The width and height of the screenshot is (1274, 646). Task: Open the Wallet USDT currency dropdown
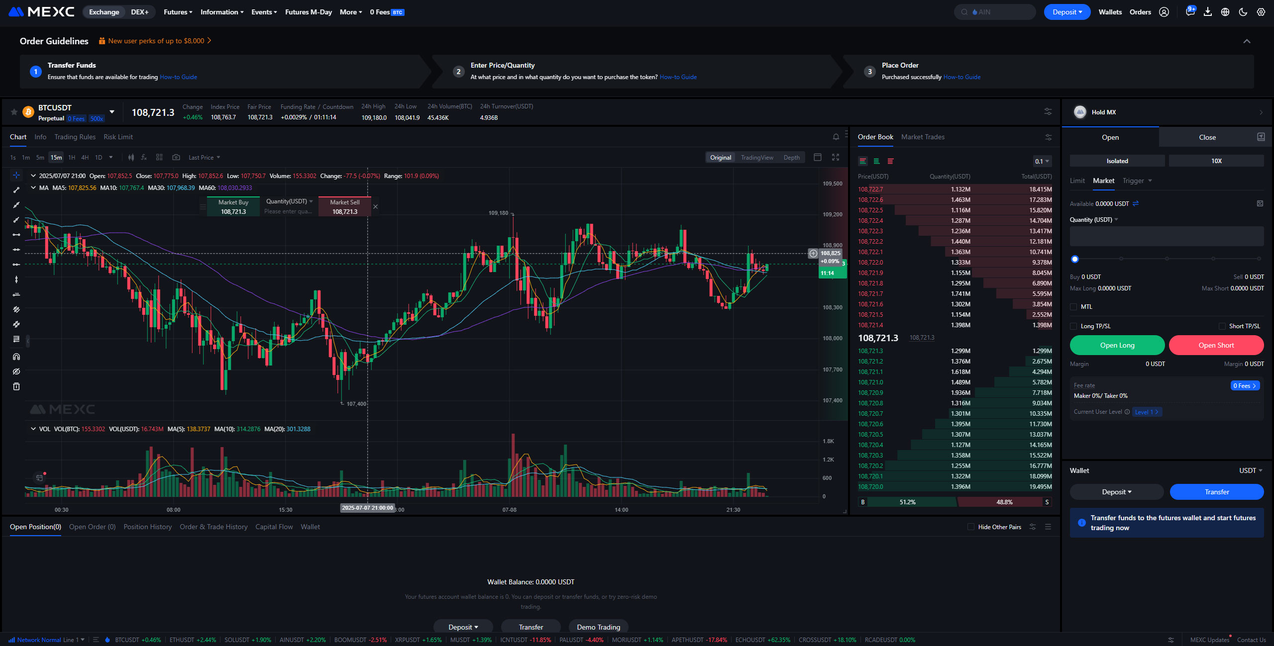click(1251, 470)
